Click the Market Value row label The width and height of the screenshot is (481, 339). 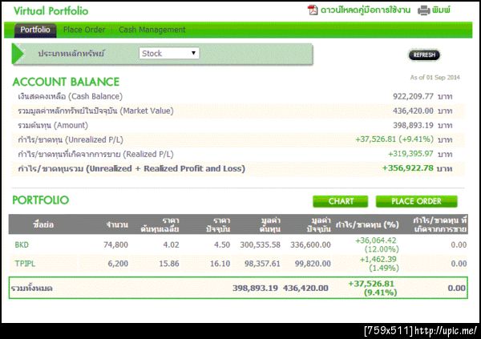click(x=95, y=111)
